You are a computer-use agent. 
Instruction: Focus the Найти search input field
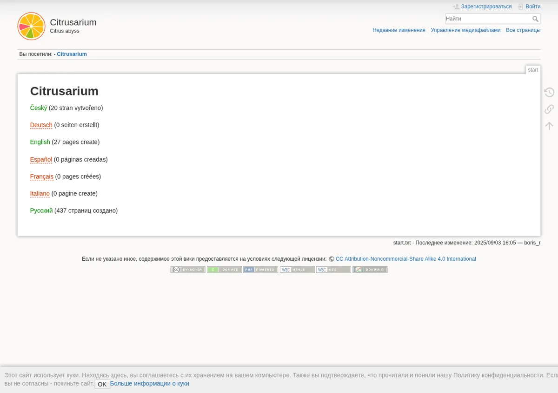488,19
